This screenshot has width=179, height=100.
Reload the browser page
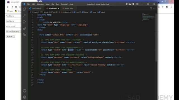tap(16, 7)
